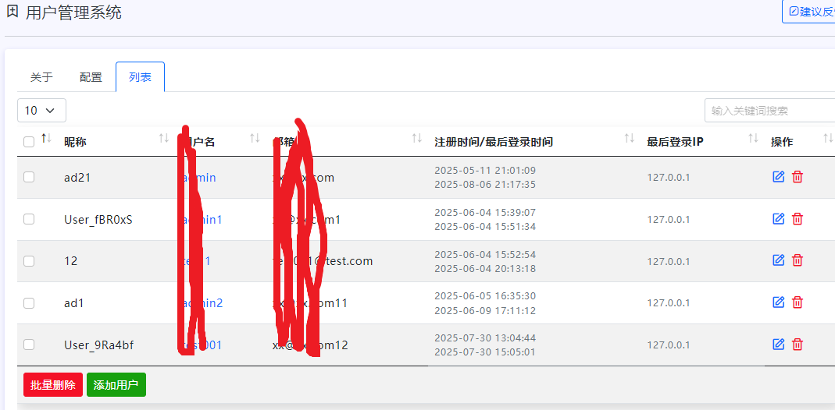The width and height of the screenshot is (835, 410).
Task: Check the checkbox for nickname 12
Action: point(29,261)
